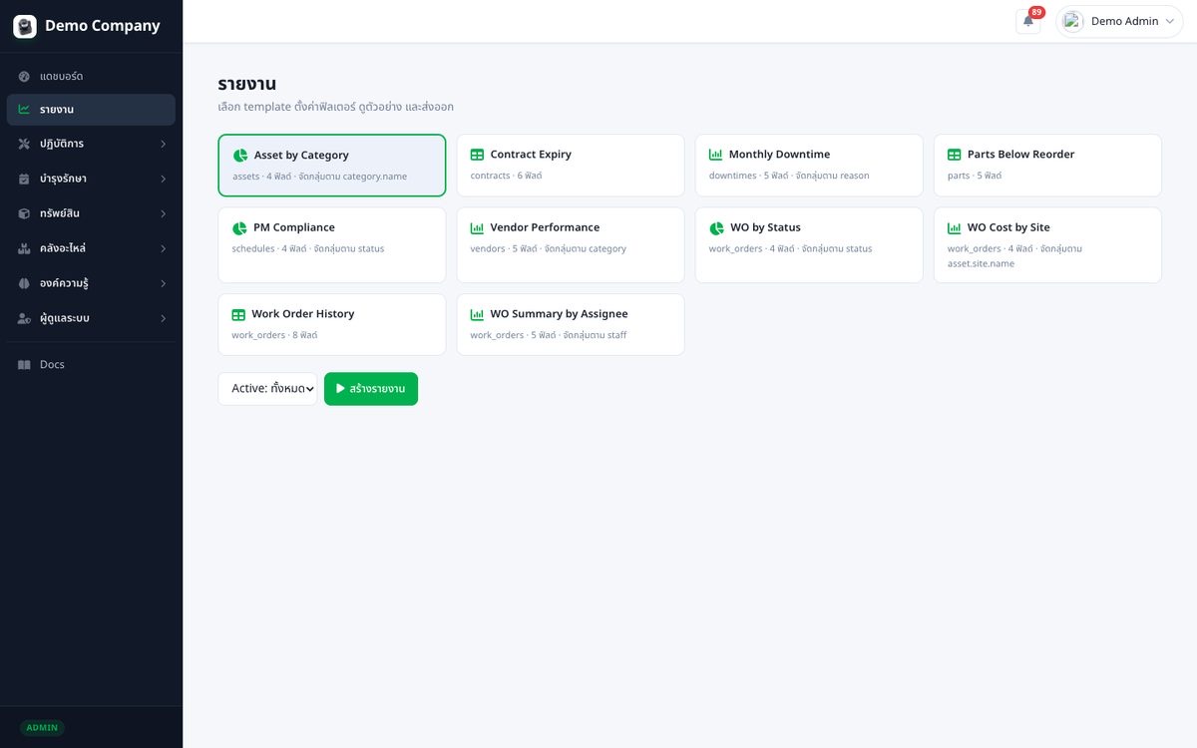Viewport: 1197px width, 748px height.
Task: Open the Demo Admin user menu chevron
Action: [1170, 21]
